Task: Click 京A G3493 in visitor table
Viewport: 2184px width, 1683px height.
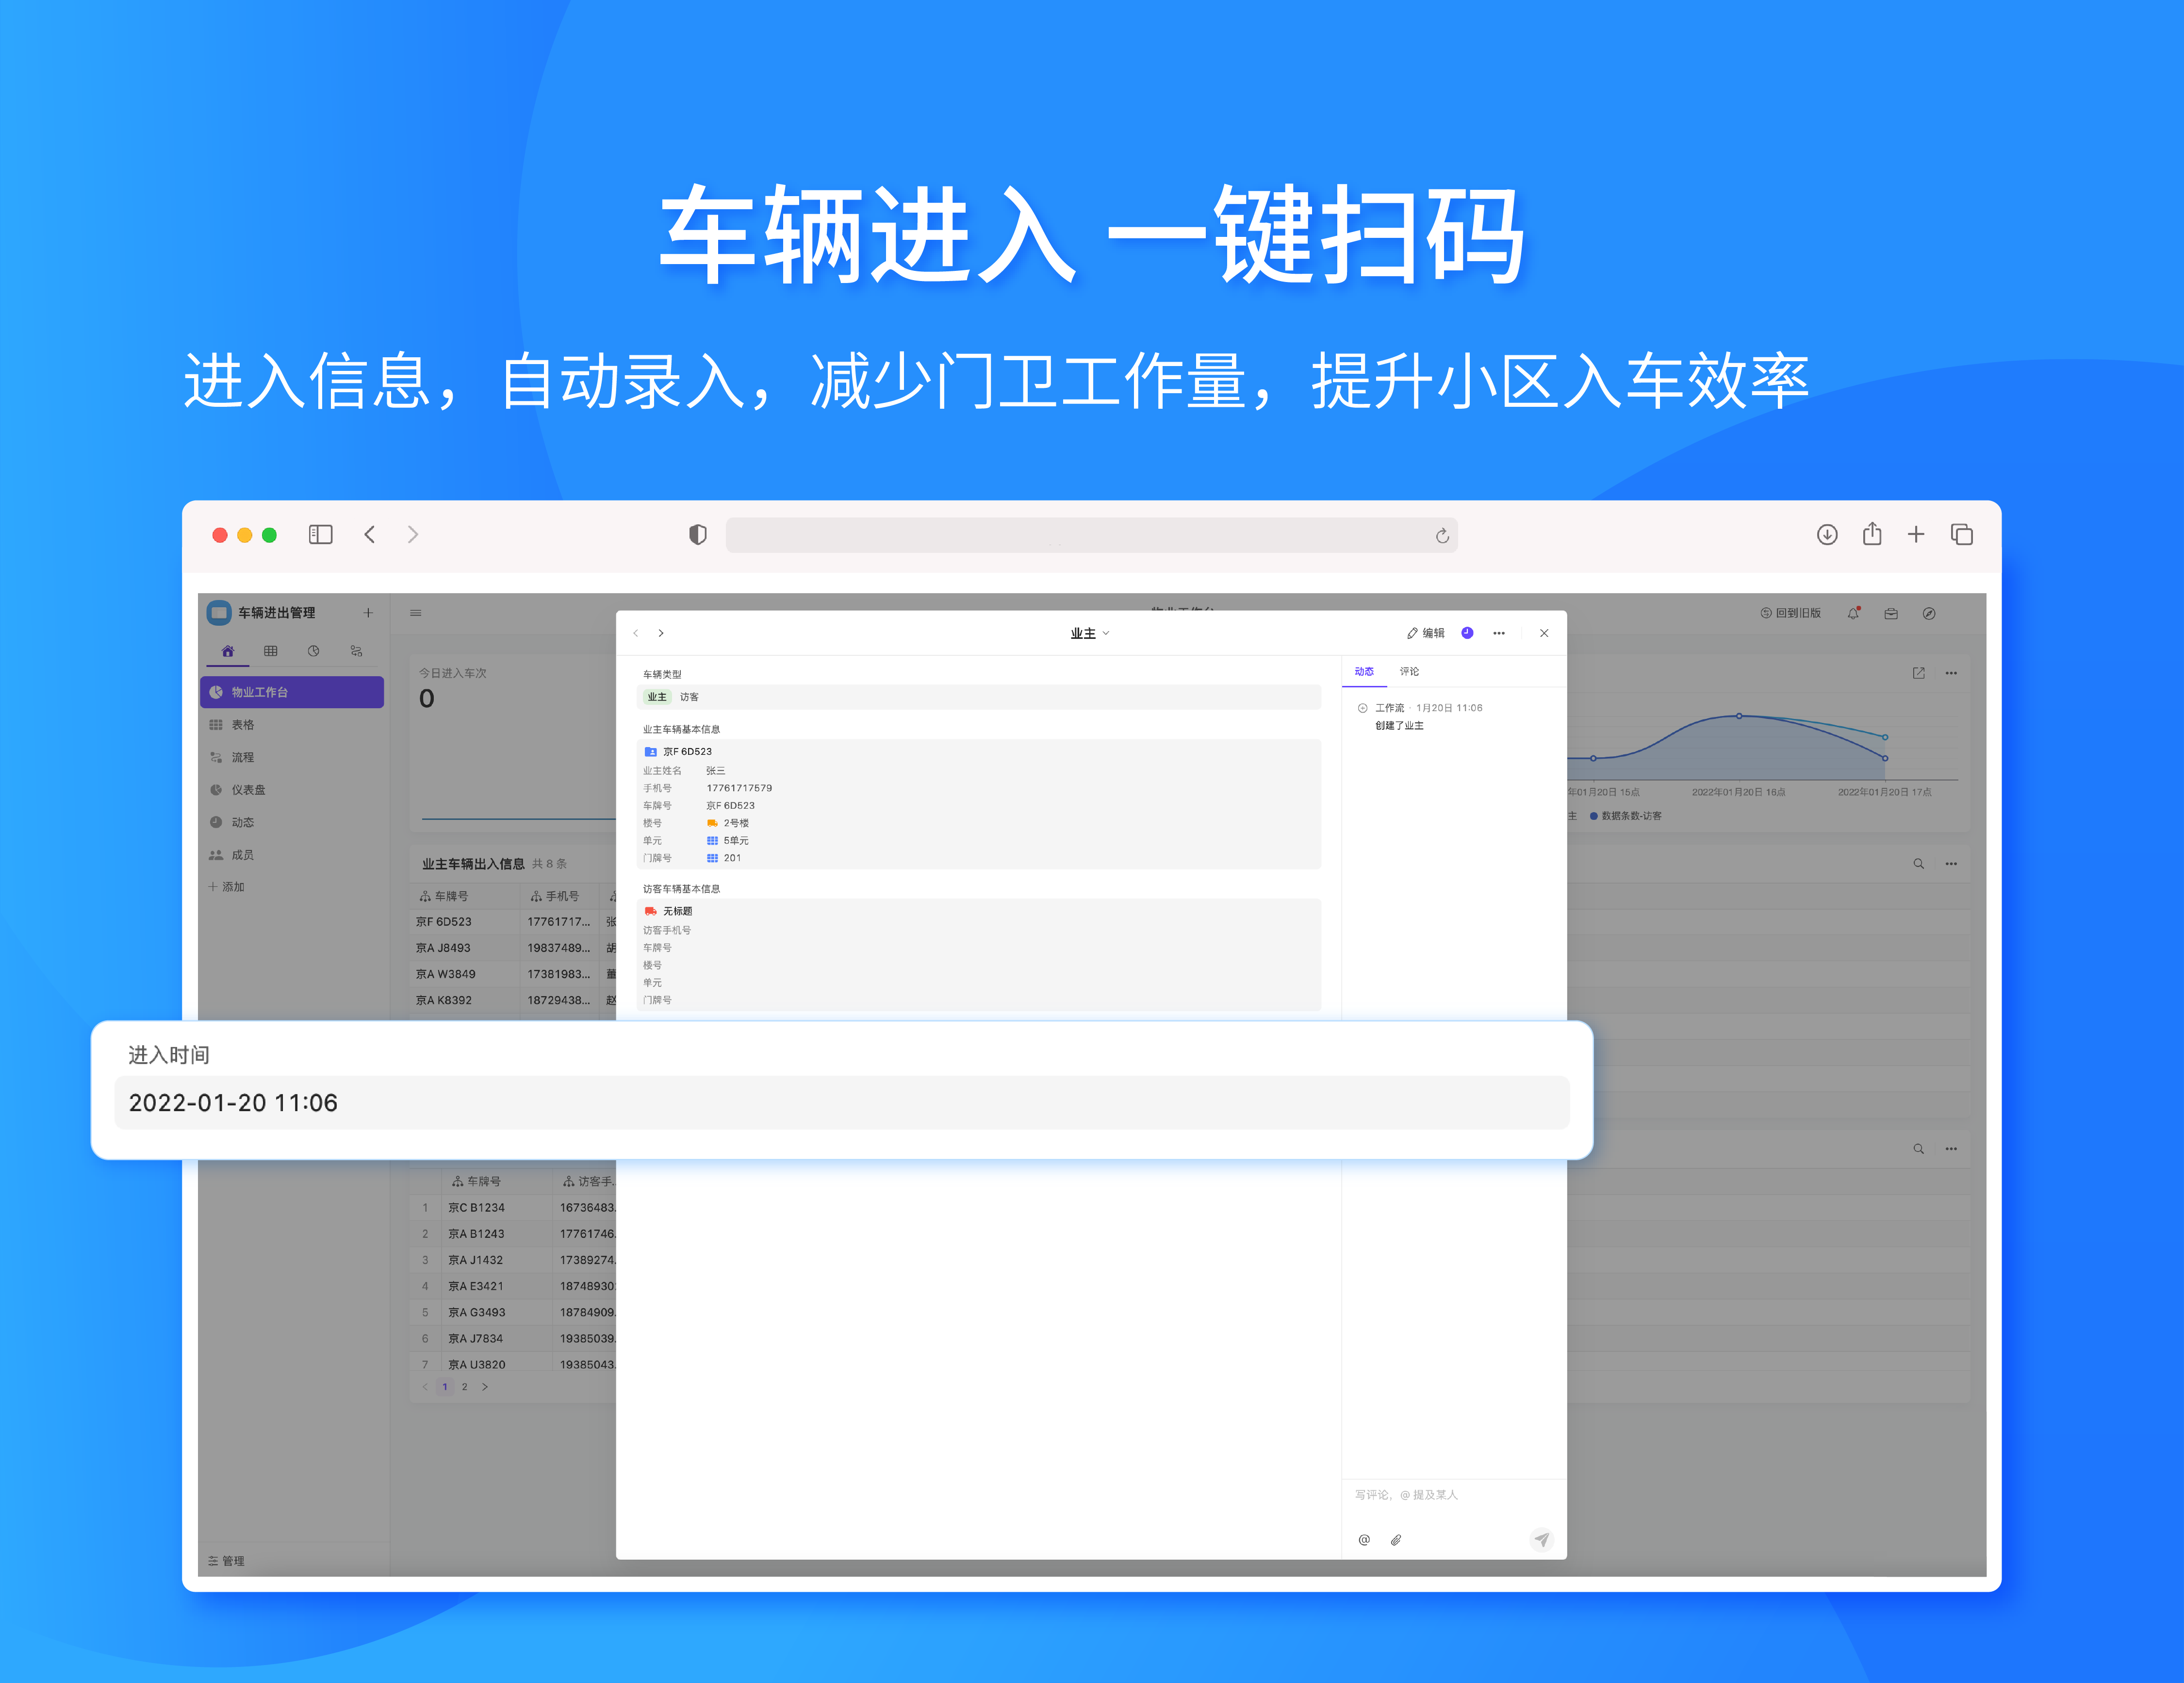Action: point(476,1312)
